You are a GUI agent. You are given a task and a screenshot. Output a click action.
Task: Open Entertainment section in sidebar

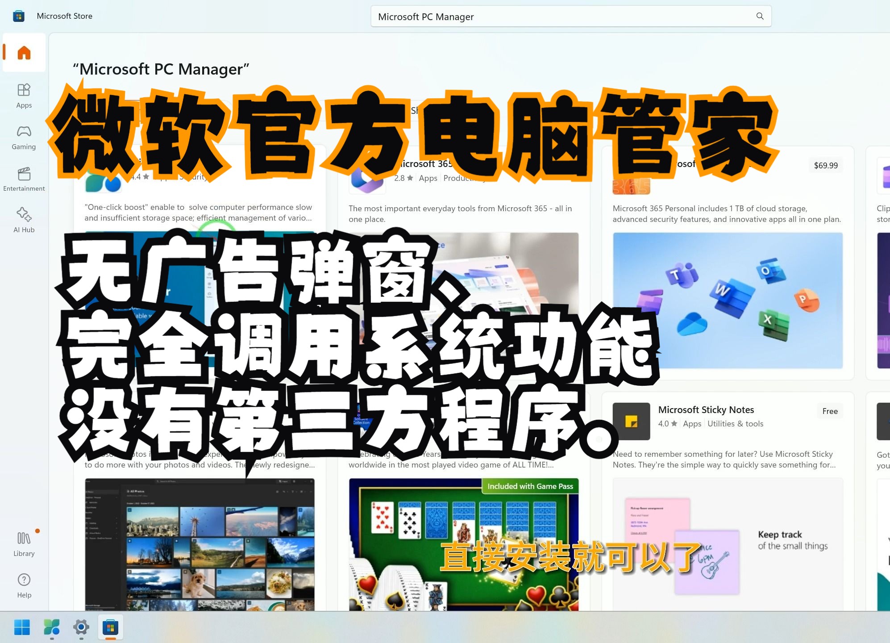[x=24, y=179]
